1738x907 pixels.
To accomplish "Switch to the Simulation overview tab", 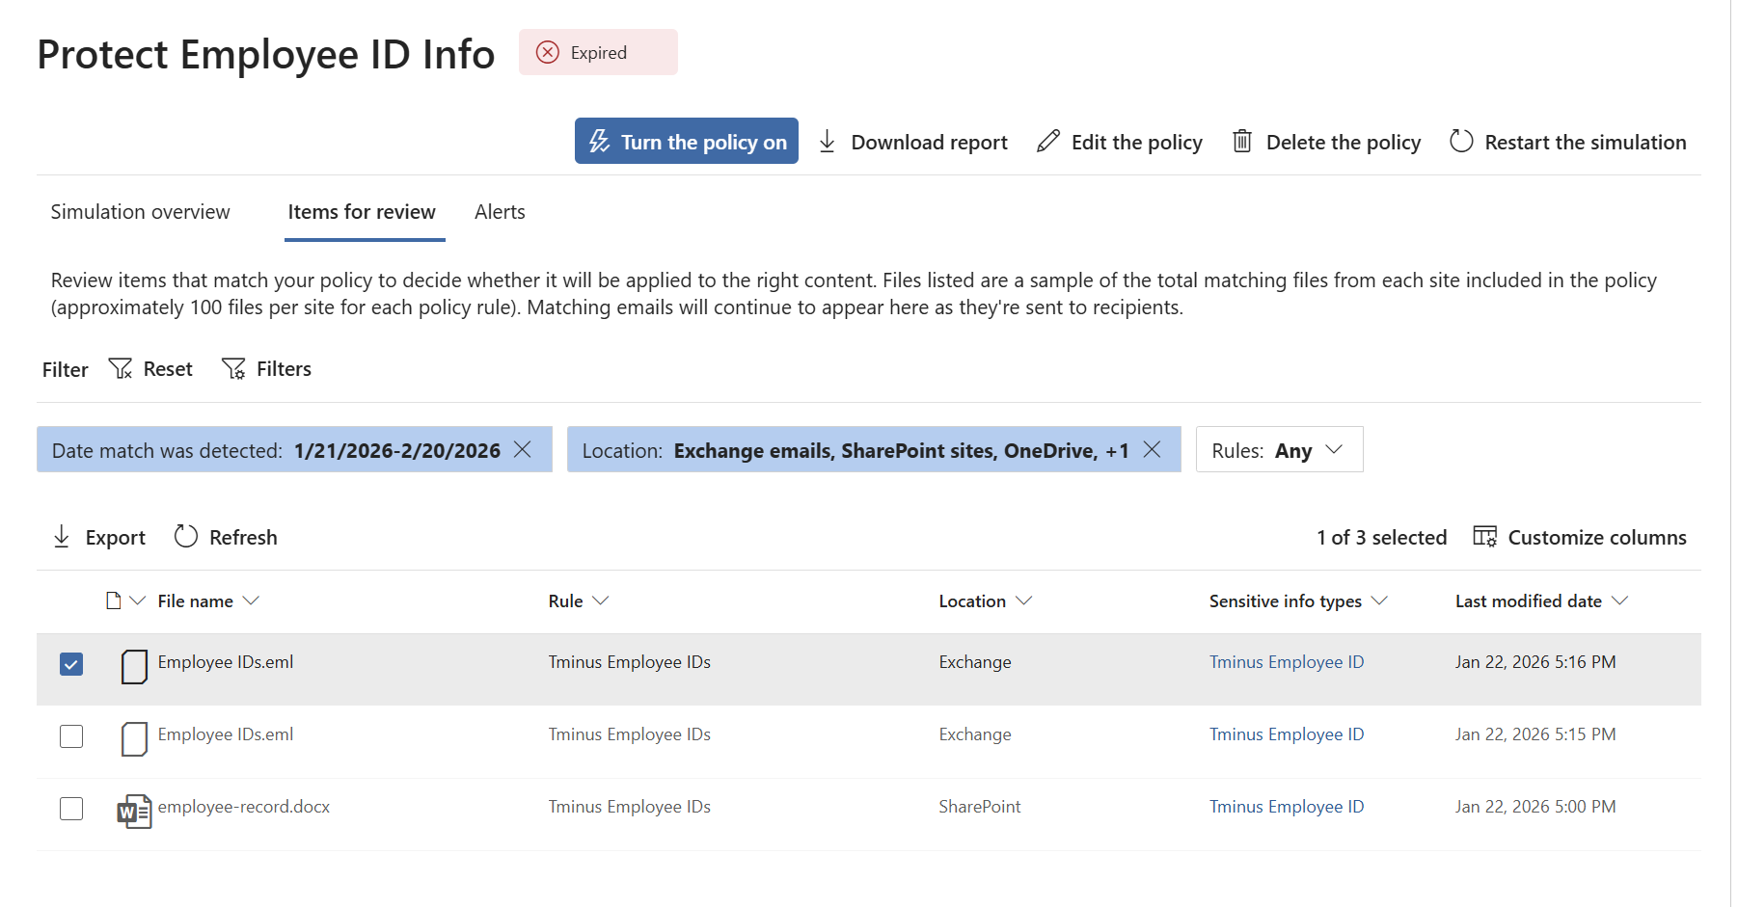I will coord(141,212).
